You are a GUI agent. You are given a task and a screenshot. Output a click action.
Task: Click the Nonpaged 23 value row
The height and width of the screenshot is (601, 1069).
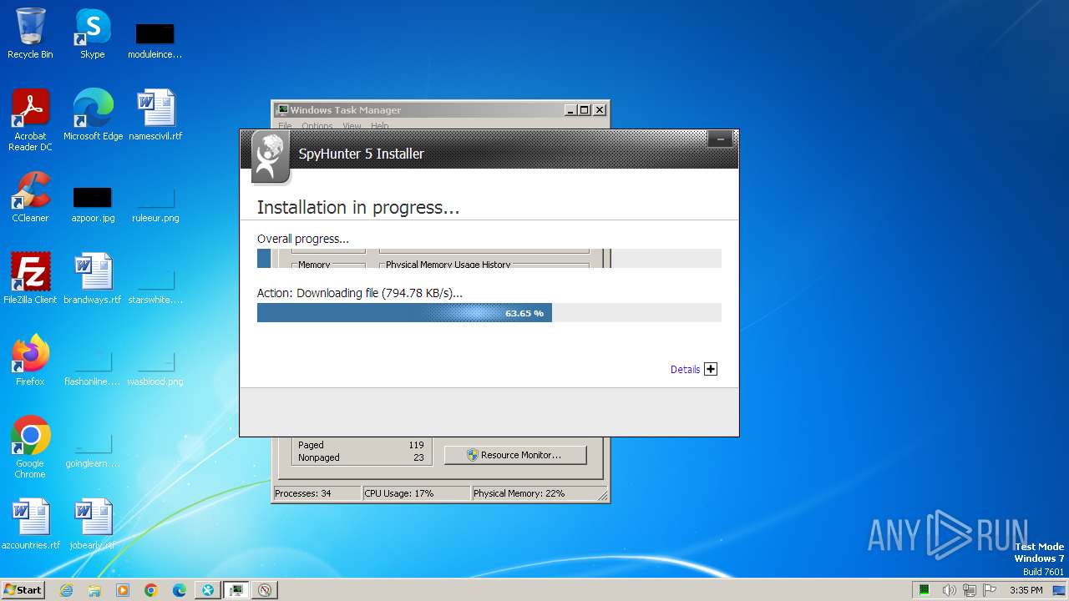coord(361,457)
